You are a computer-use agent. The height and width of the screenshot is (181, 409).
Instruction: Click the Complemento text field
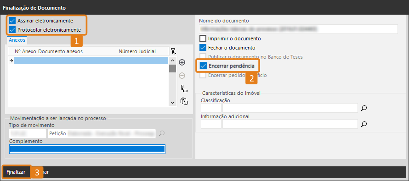(87, 149)
